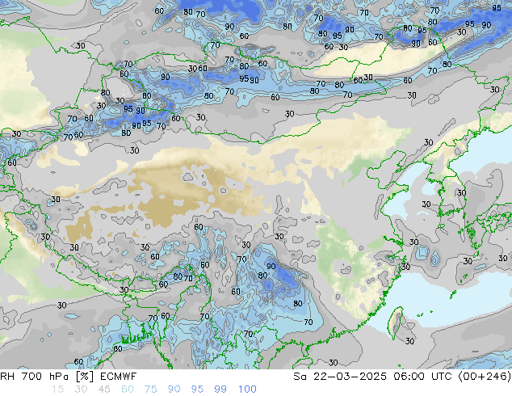
Task: Select the legend value '99'
Action: coord(220,390)
